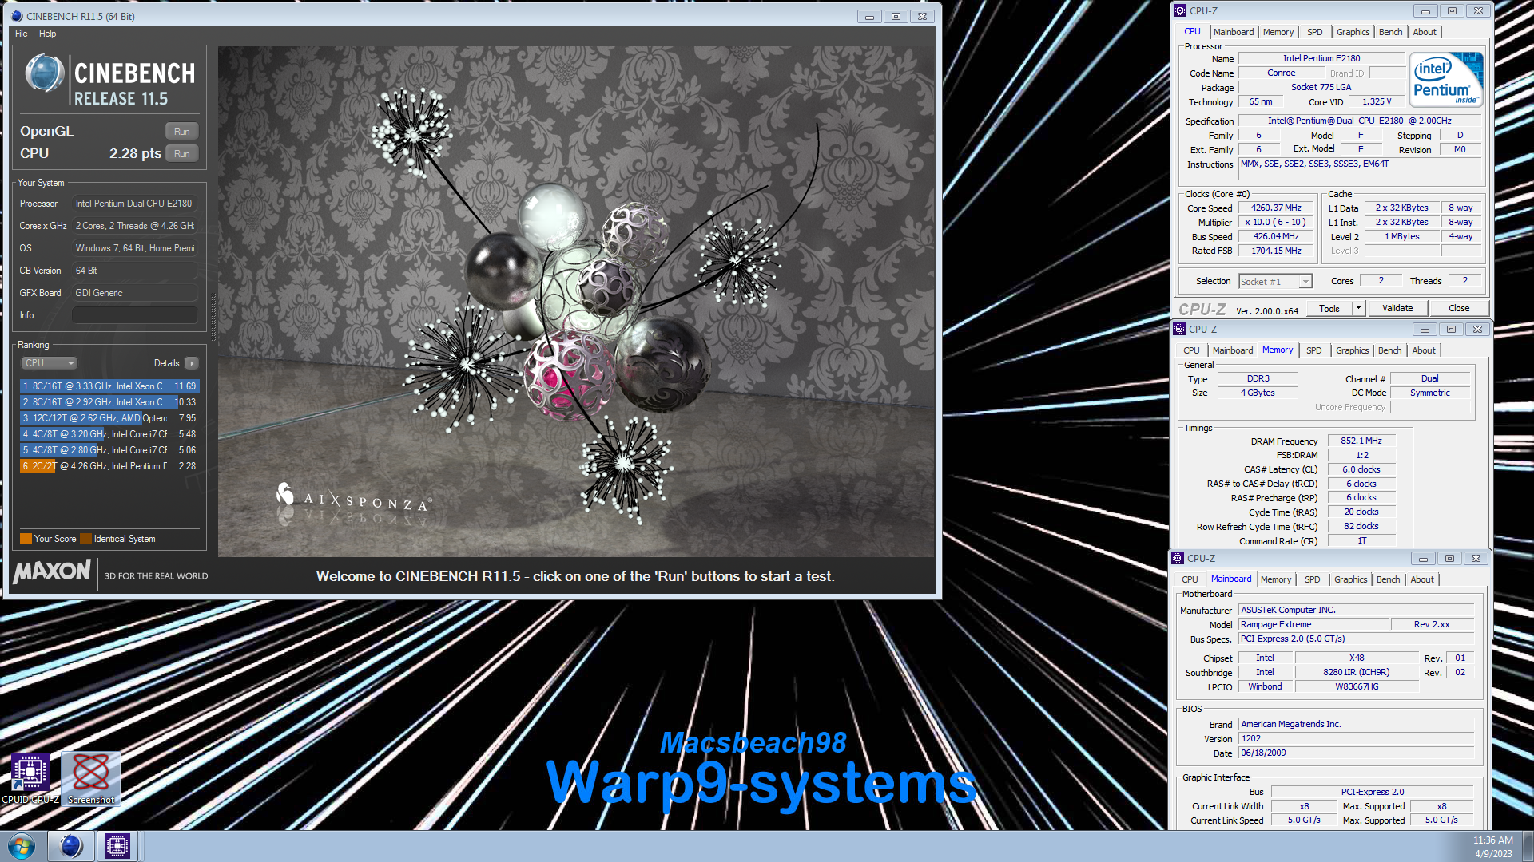
Task: Open the Tools dropdown arrow in CPU-Z
Action: 1358,309
